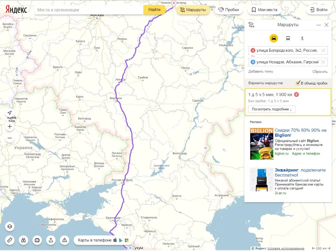Open panoramas binoculars tool
Image resolution: width=336 pixels, height=251 pixels.
click(23, 240)
